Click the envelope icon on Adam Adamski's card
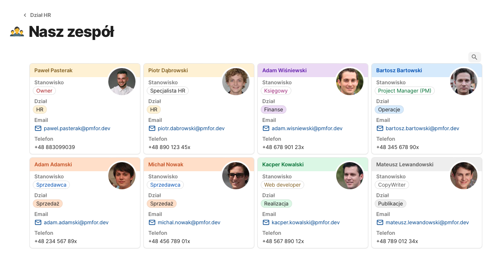 coord(38,222)
